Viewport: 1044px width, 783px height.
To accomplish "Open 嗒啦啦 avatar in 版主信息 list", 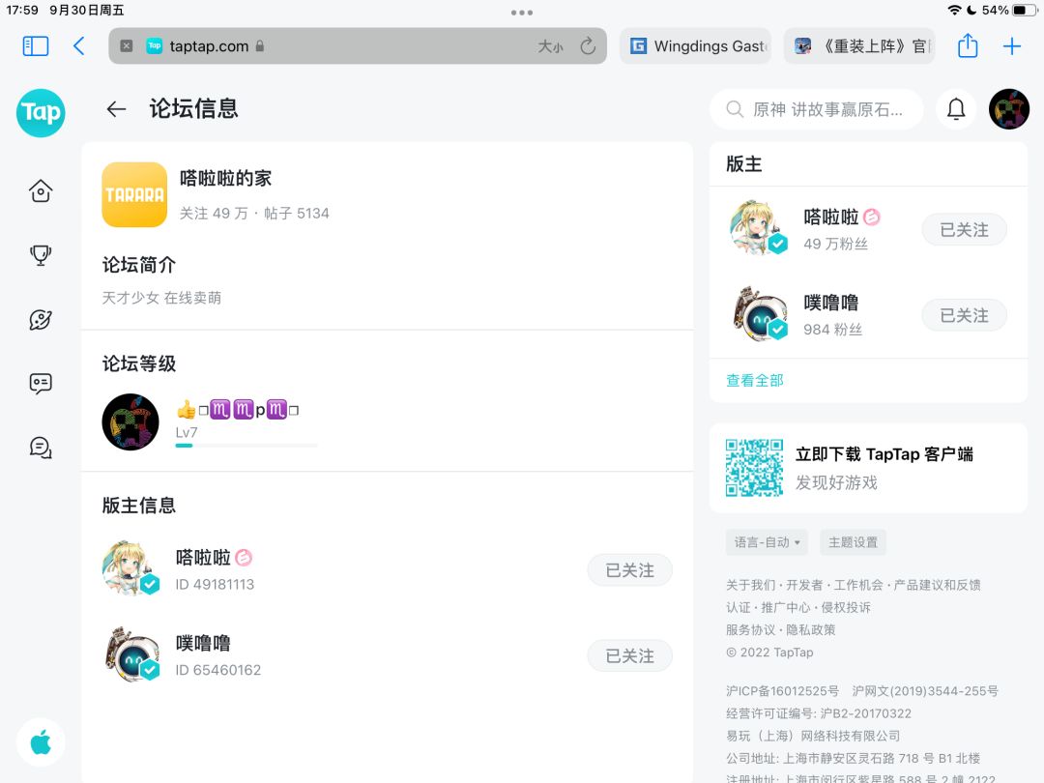I will [x=130, y=568].
